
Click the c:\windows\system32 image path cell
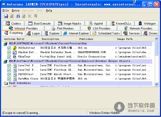[x=133, y=57]
